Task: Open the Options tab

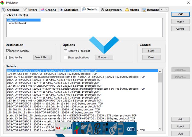Action: [x=11, y=10]
